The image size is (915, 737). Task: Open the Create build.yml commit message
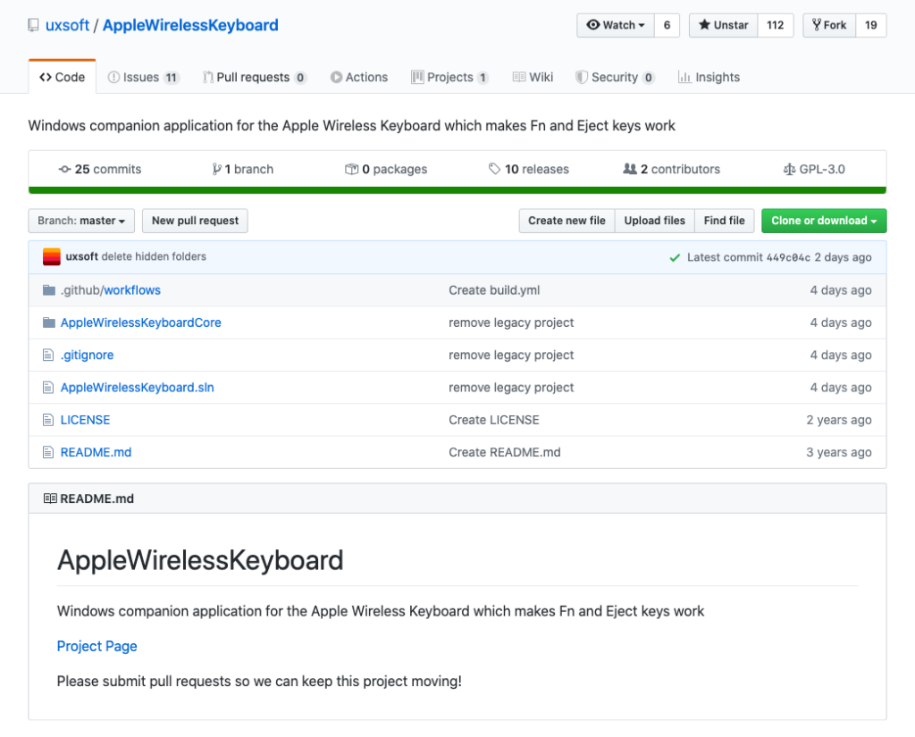[494, 290]
